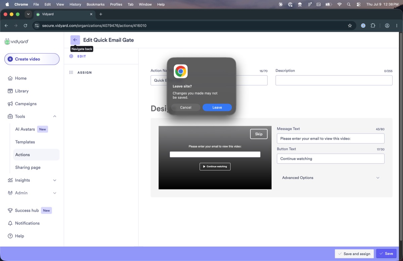Open AI Avatars in sidebar
The width and height of the screenshot is (403, 261).
[x=25, y=129]
